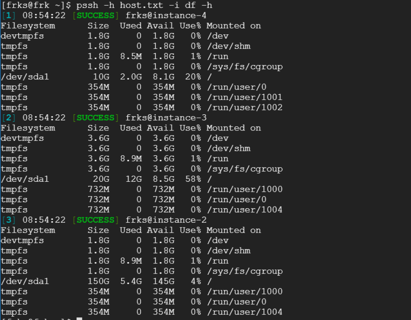Select the "5.4G" used value
411x320 pixels.
tap(131, 281)
